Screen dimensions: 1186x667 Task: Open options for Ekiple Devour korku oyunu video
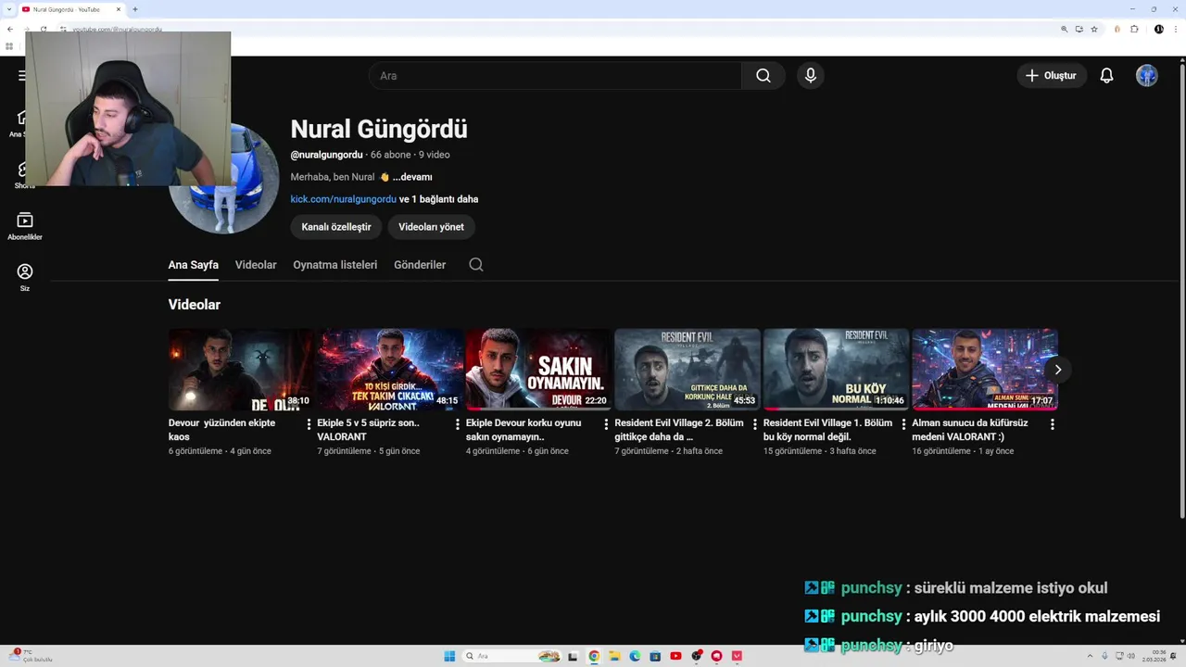[606, 424]
